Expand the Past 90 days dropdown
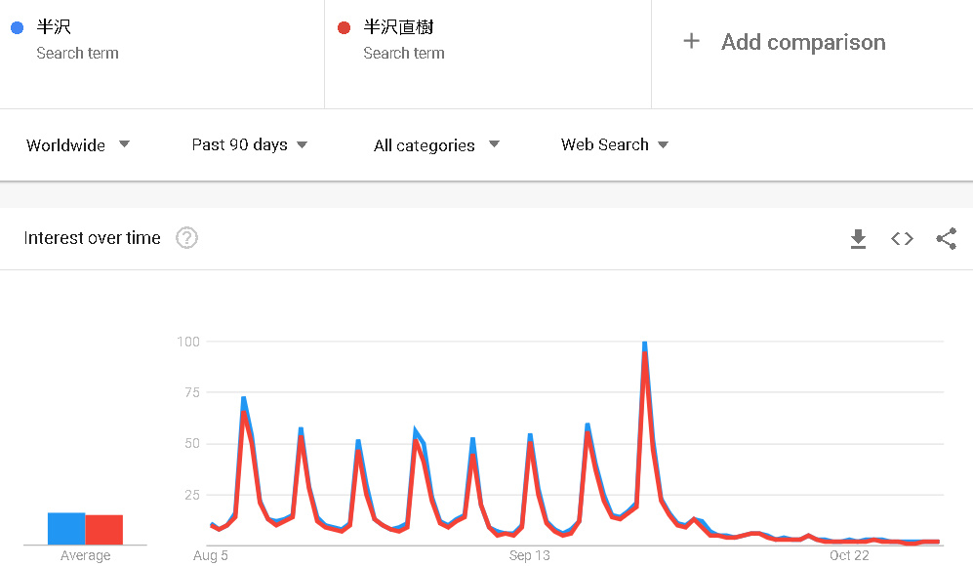Viewport: 973px width, 566px height. [250, 145]
